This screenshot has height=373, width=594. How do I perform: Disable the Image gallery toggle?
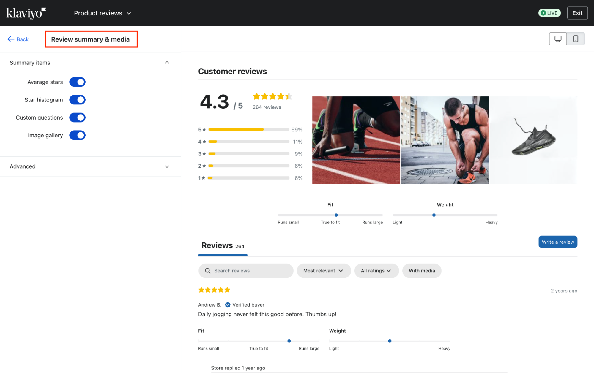coord(77,136)
